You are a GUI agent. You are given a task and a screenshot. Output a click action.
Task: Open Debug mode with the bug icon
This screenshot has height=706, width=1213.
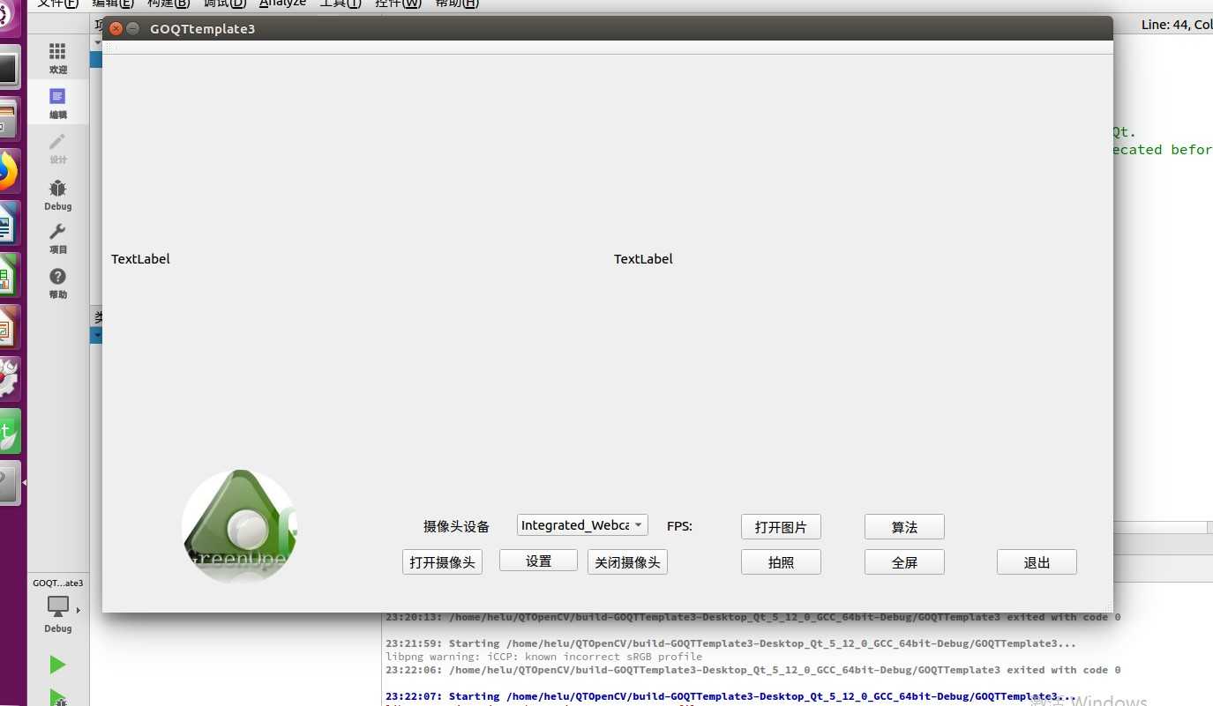coord(57,195)
